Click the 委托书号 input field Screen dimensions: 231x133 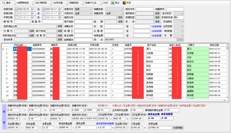pos(144,9)
